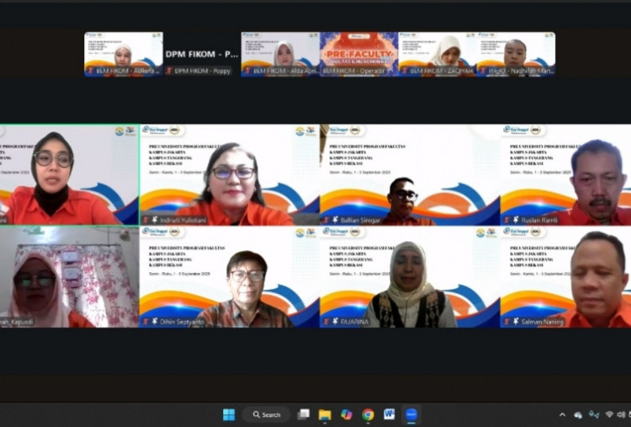Click the Zoom icon on the taskbar
631x427 pixels.
(411, 414)
